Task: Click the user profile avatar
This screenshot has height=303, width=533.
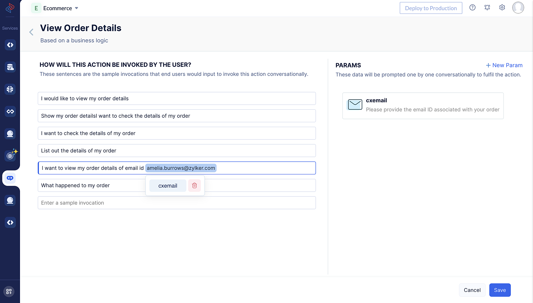Action: pos(518,8)
